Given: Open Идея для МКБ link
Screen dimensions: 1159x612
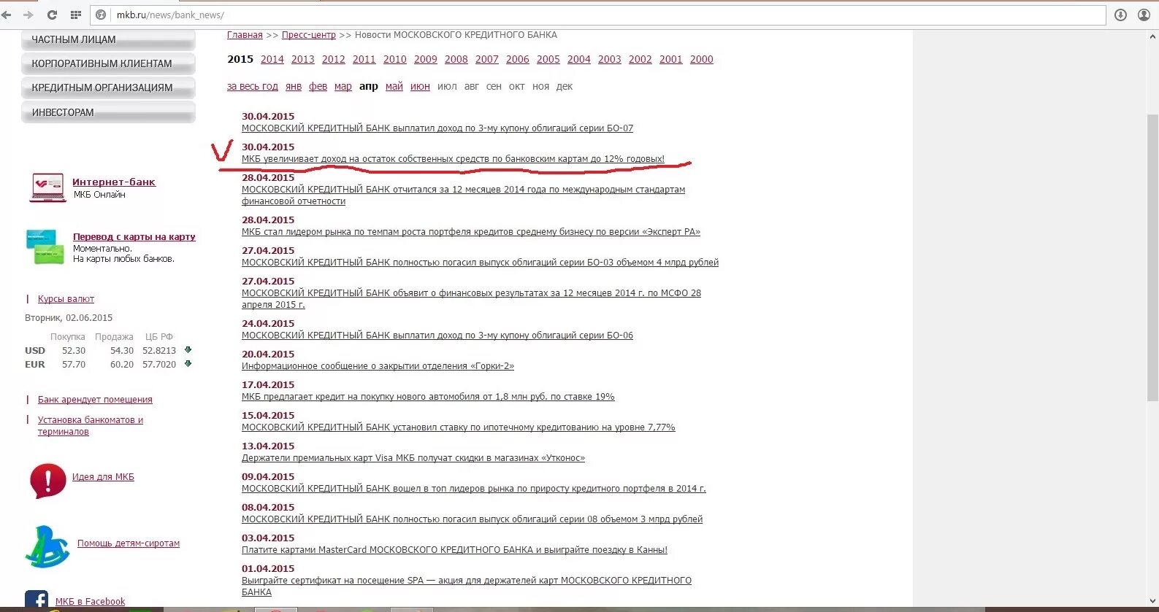Looking at the screenshot, I should point(103,477).
